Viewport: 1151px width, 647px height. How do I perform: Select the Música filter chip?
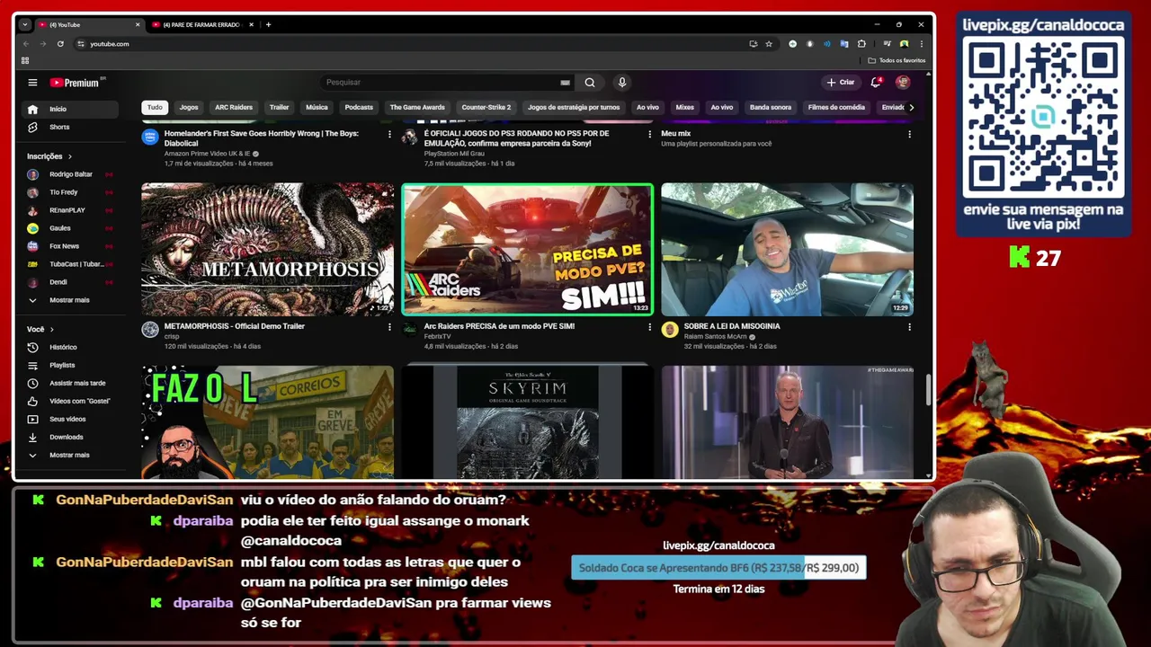(317, 107)
